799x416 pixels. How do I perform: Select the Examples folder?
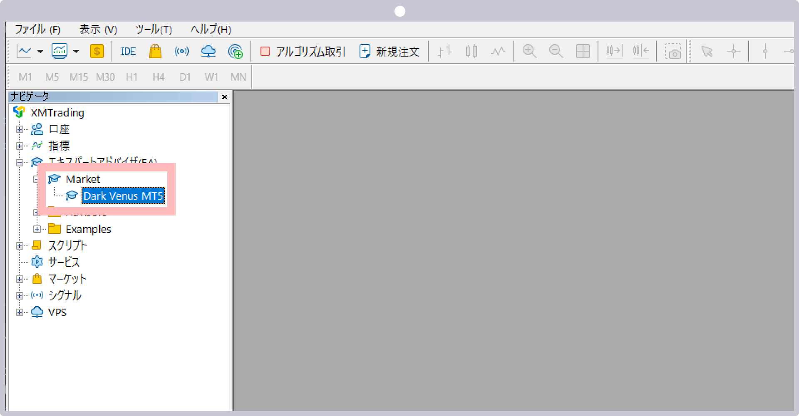pyautogui.click(x=88, y=229)
